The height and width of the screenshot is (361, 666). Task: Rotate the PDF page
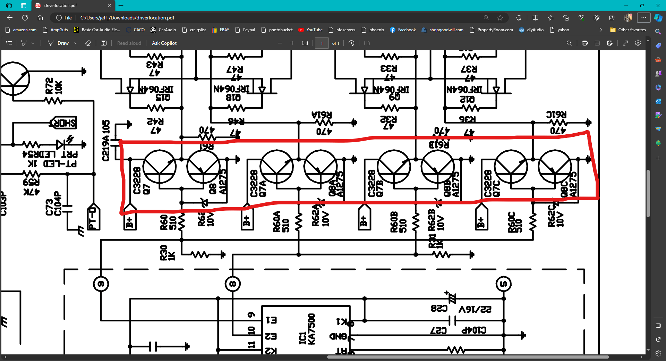(x=351, y=43)
